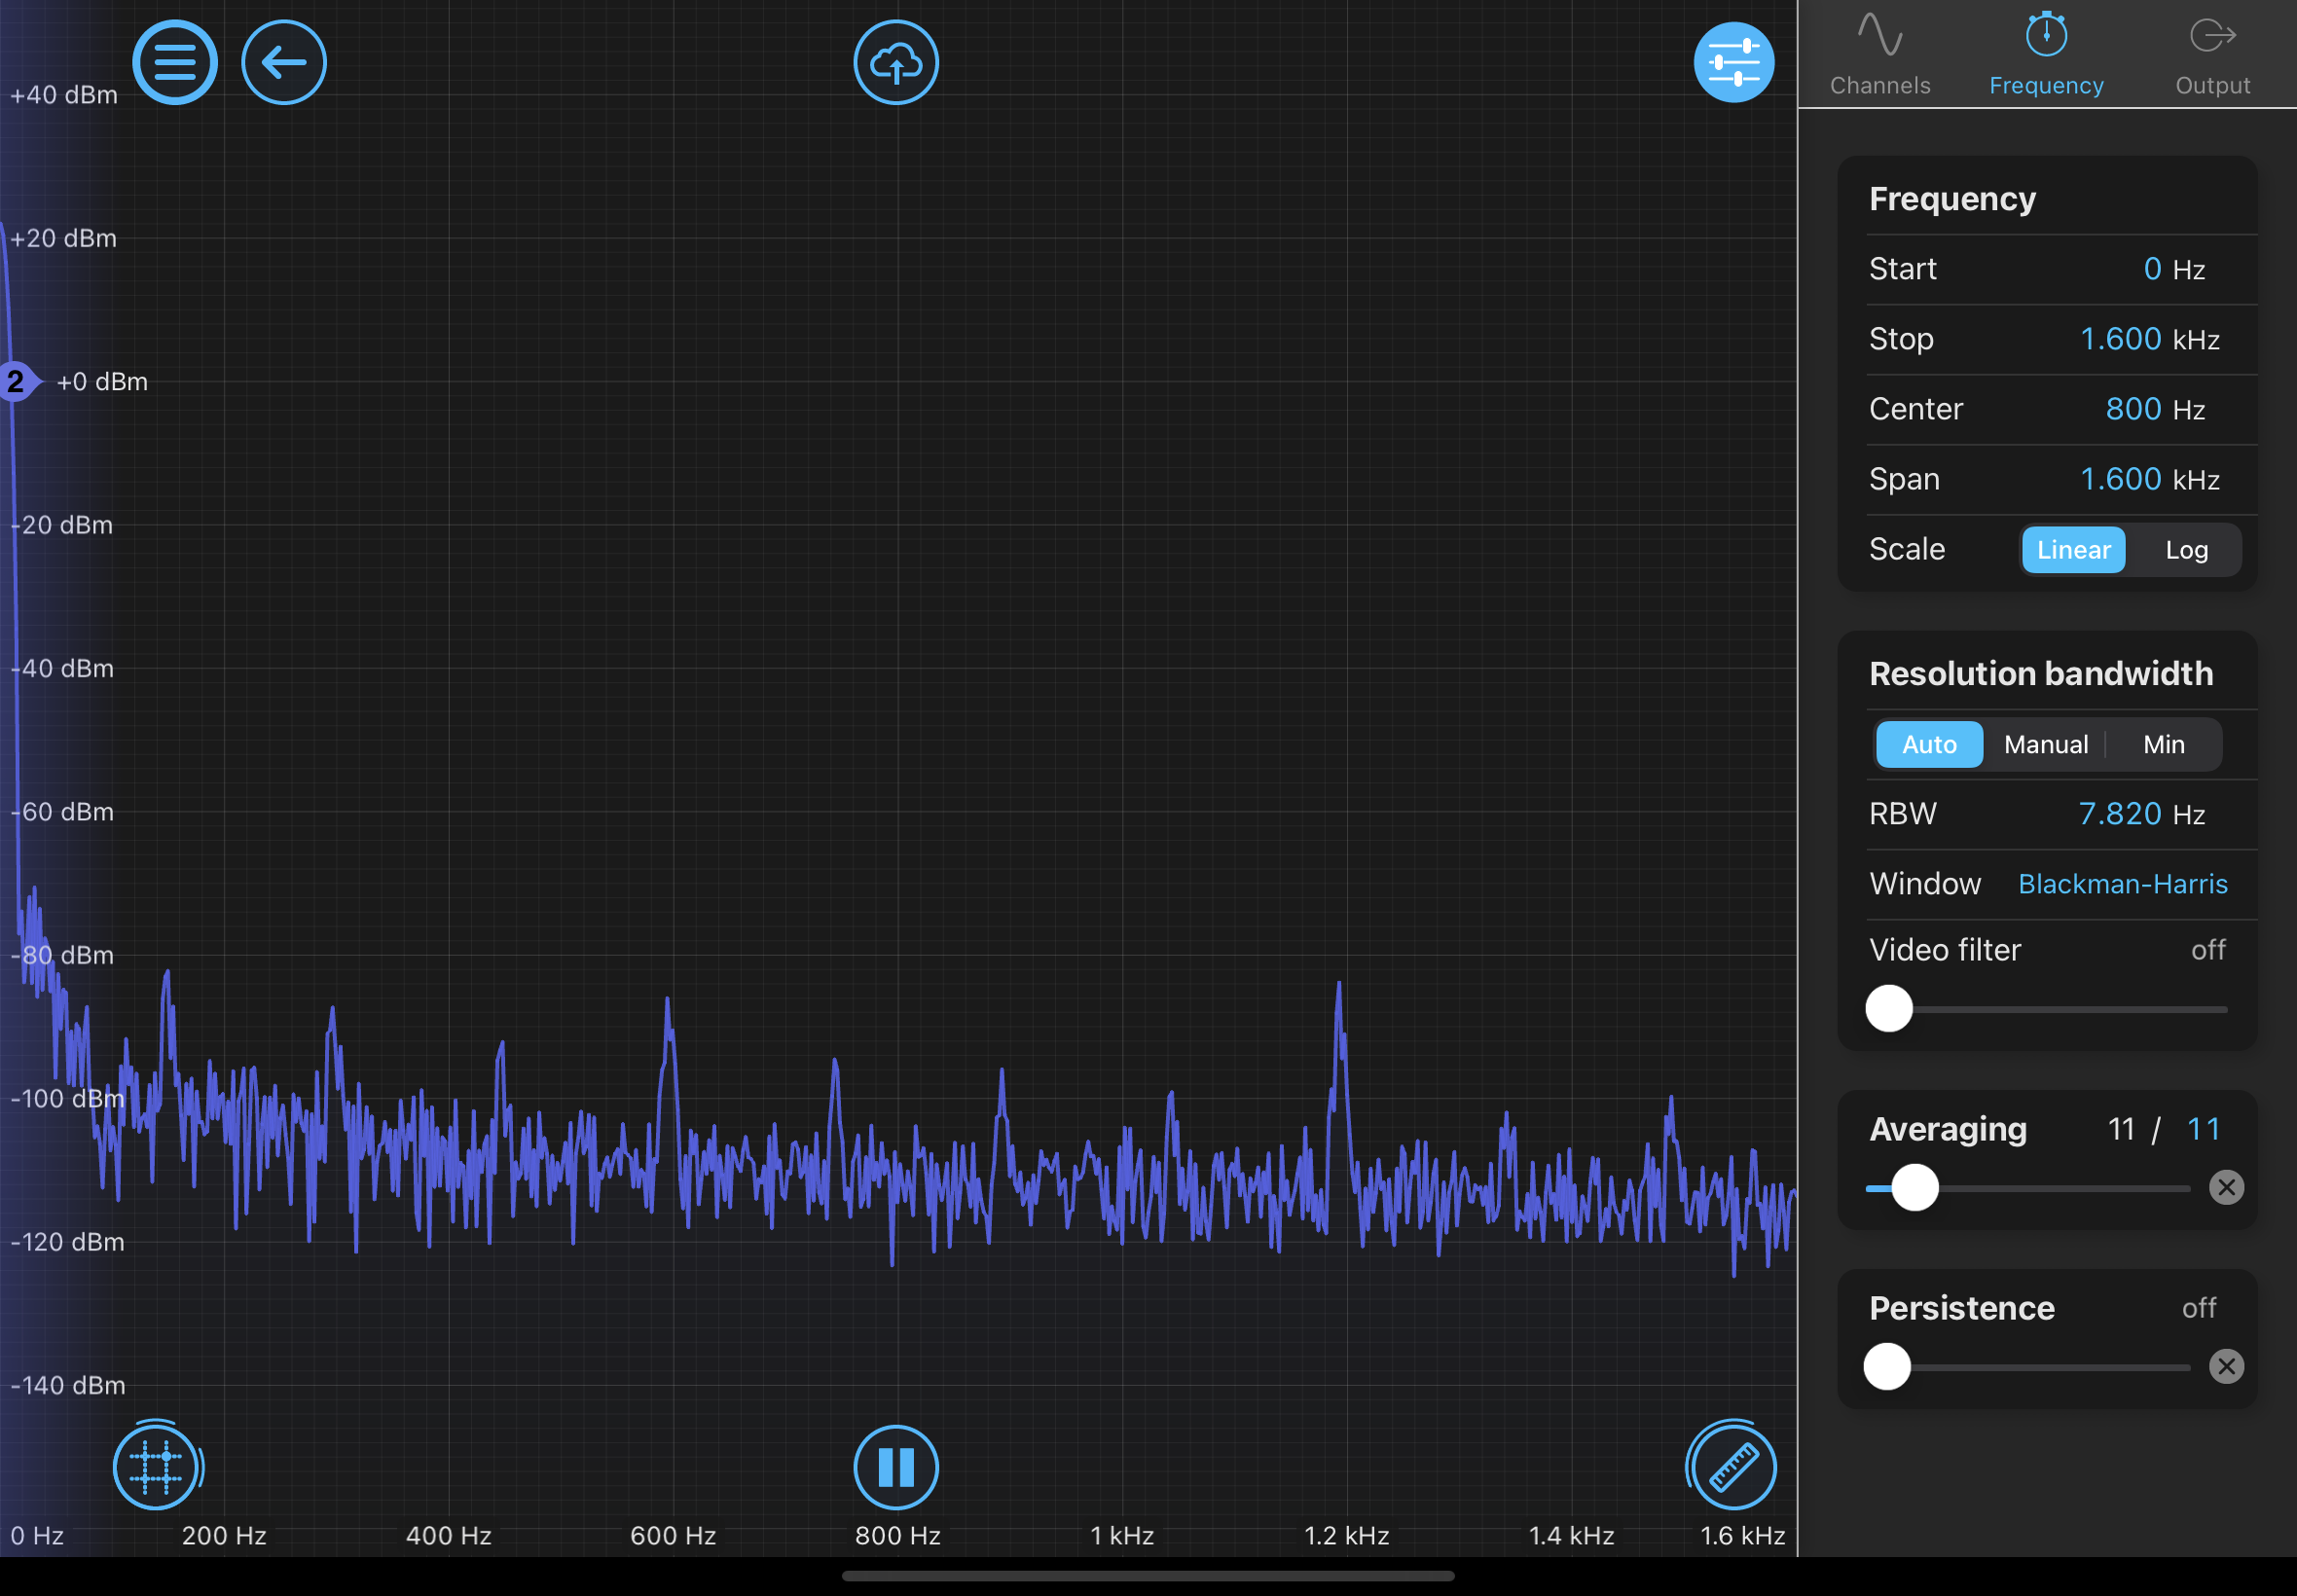Switch to the Frequency tab
Image resolution: width=2297 pixels, height=1596 pixels.
point(2046,55)
